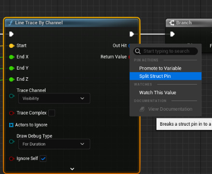Click the red Ignore Self boolean pin
Viewport: 212px width, 174px height.
coord(12,159)
